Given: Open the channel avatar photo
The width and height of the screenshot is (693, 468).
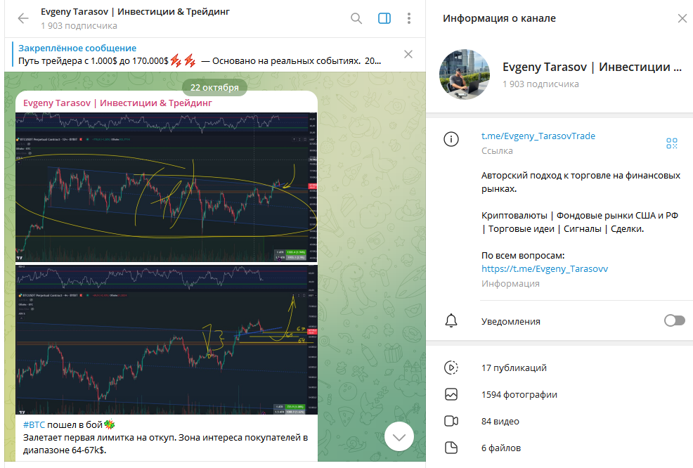Looking at the screenshot, I should click(x=465, y=74).
